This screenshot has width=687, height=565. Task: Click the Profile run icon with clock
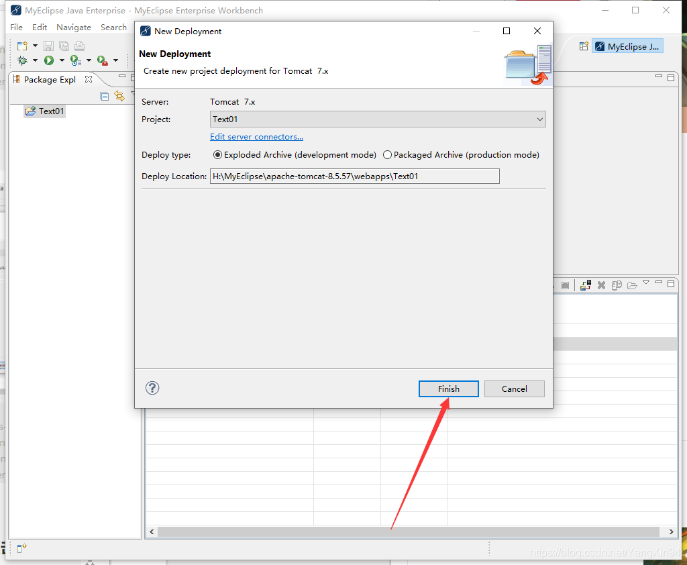(76, 60)
